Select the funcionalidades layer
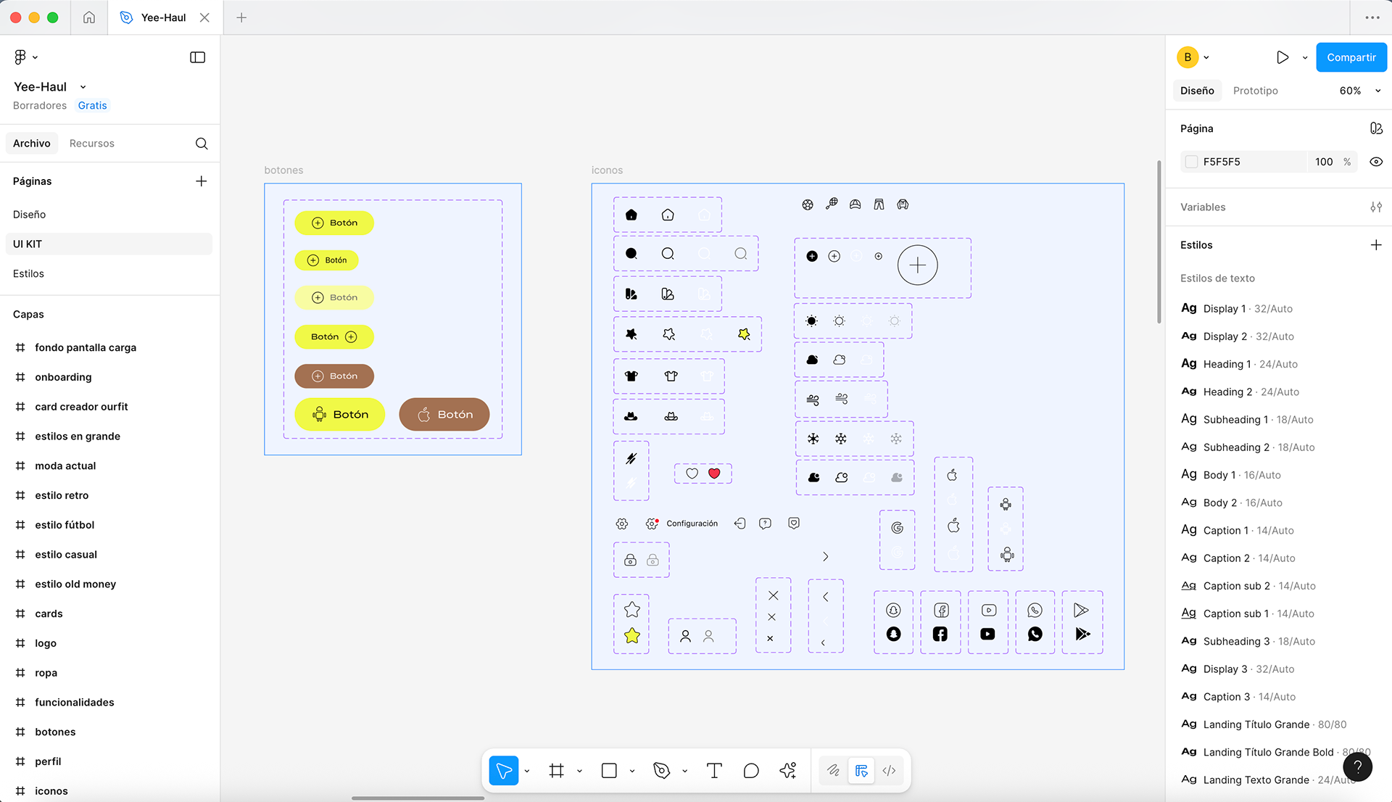The height and width of the screenshot is (802, 1392). click(x=109, y=703)
